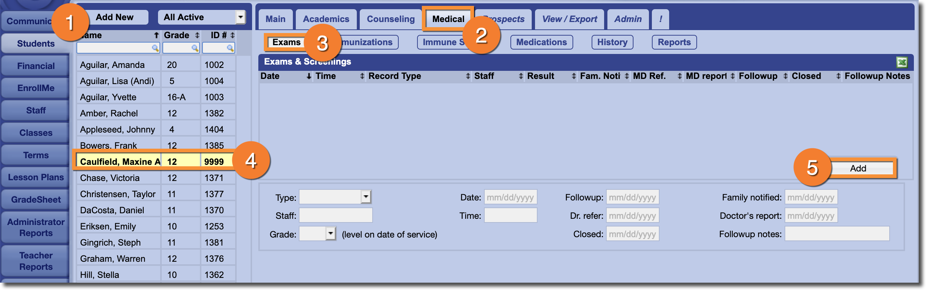
Task: Click the Followup notes field
Action: tap(837, 234)
